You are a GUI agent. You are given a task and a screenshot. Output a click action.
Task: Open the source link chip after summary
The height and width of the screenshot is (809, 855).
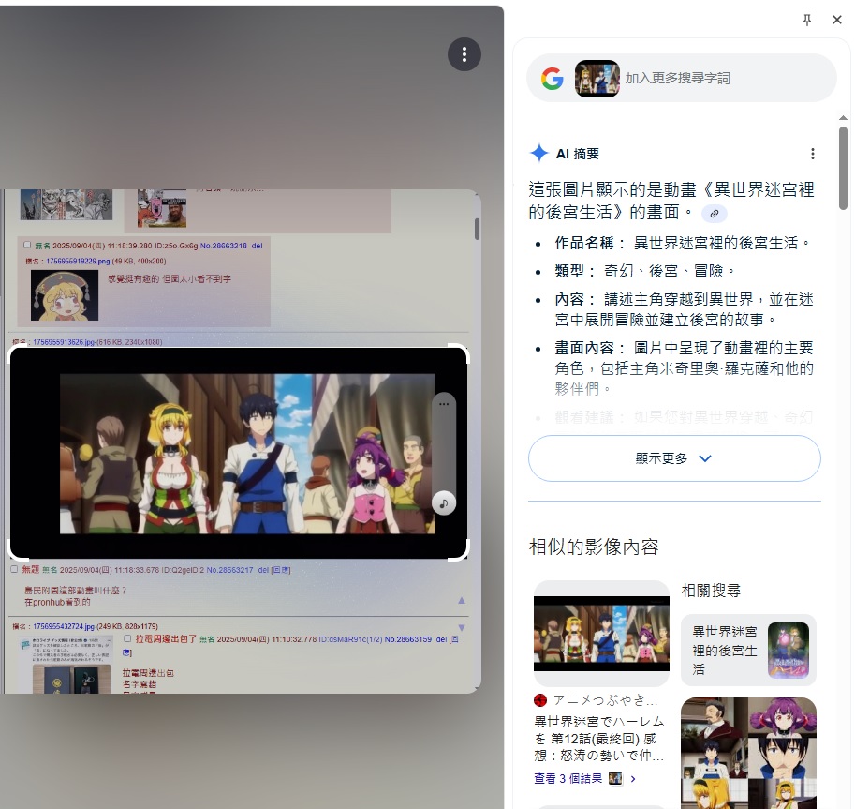point(714,214)
